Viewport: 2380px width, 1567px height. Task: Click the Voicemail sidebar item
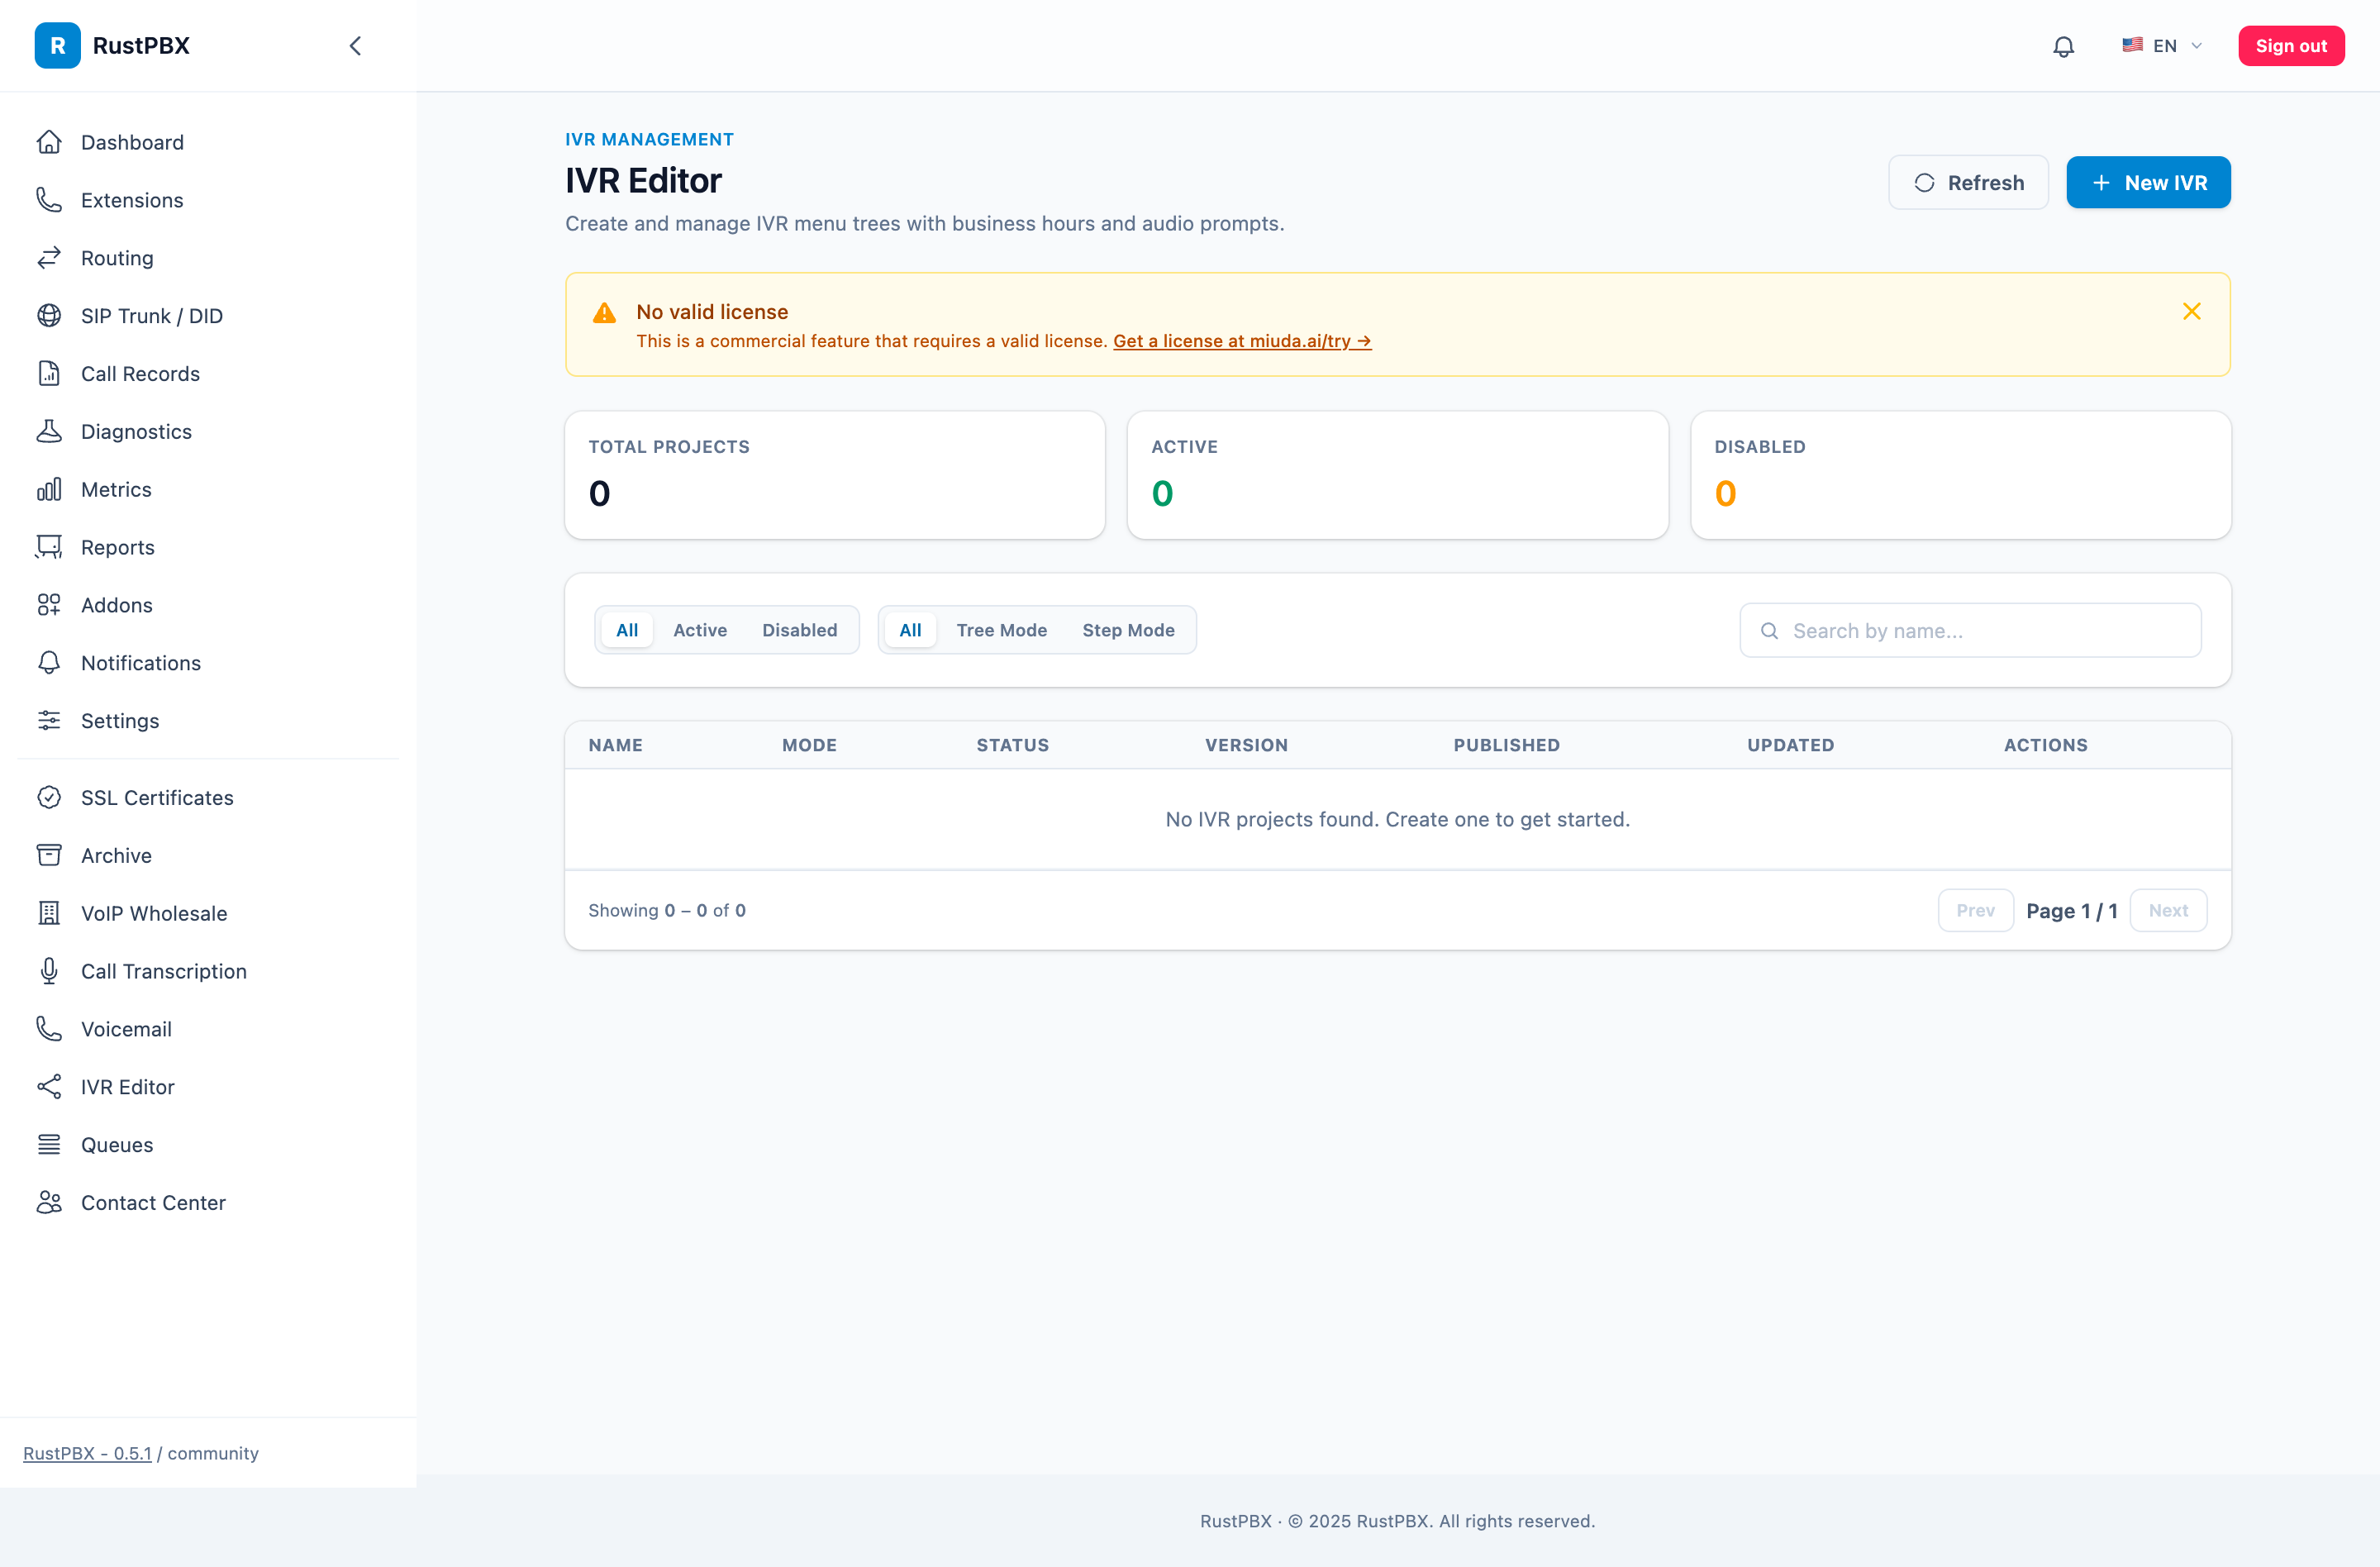pyautogui.click(x=208, y=1029)
